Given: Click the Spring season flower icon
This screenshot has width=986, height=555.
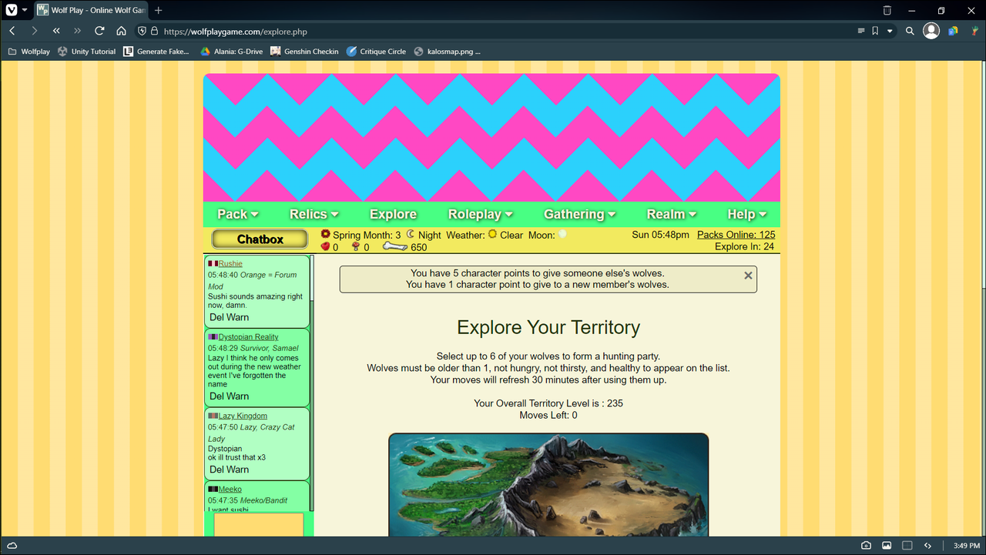Looking at the screenshot, I should pos(325,235).
